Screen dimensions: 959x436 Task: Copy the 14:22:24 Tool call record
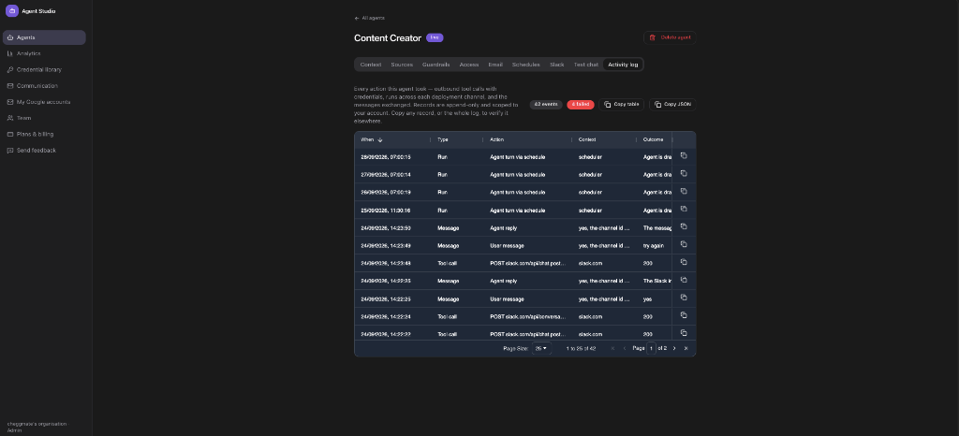[684, 315]
